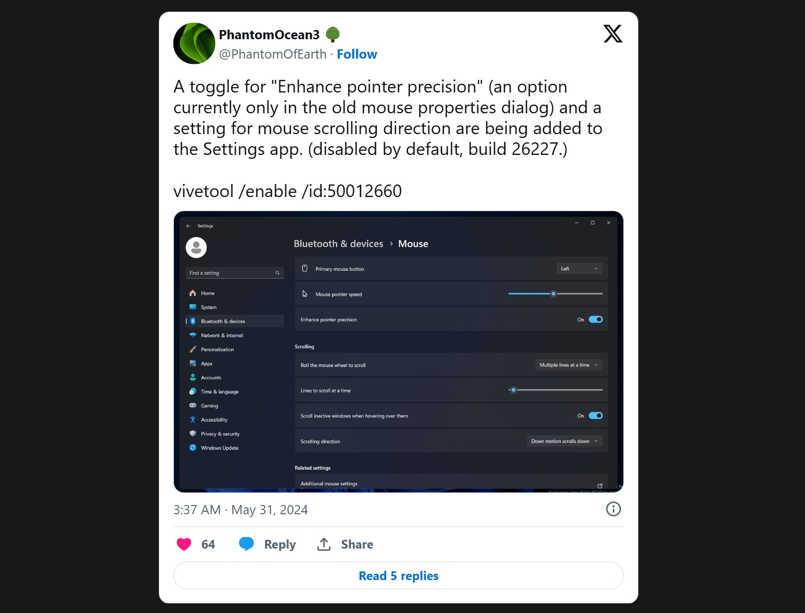This screenshot has height=613, width=805.
Task: Click the share upload icon
Action: tap(324, 544)
